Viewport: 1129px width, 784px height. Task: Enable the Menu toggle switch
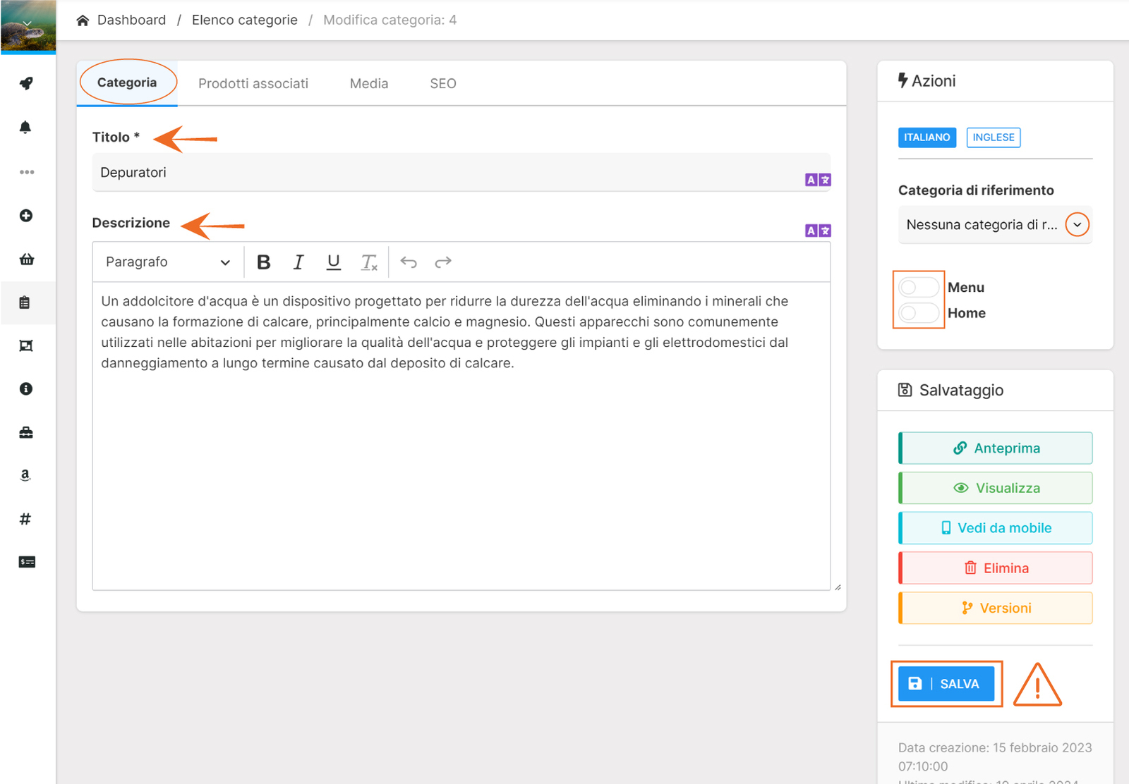tap(918, 287)
